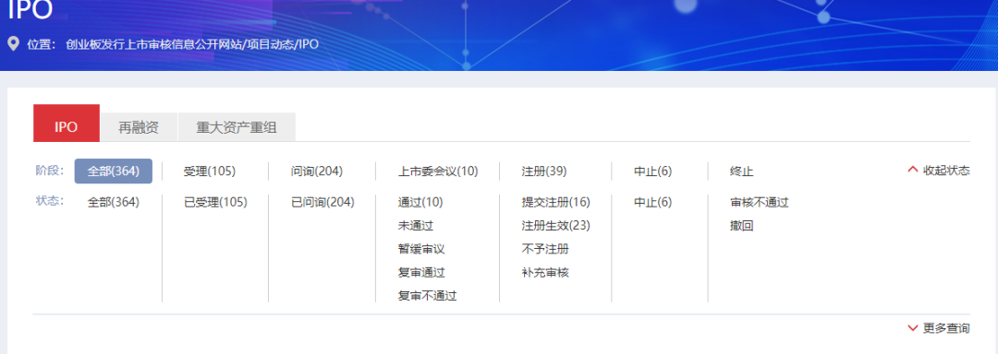This screenshot has height=354, width=998.
Task: Select status 中止(6) in status row
Action: coord(653,203)
